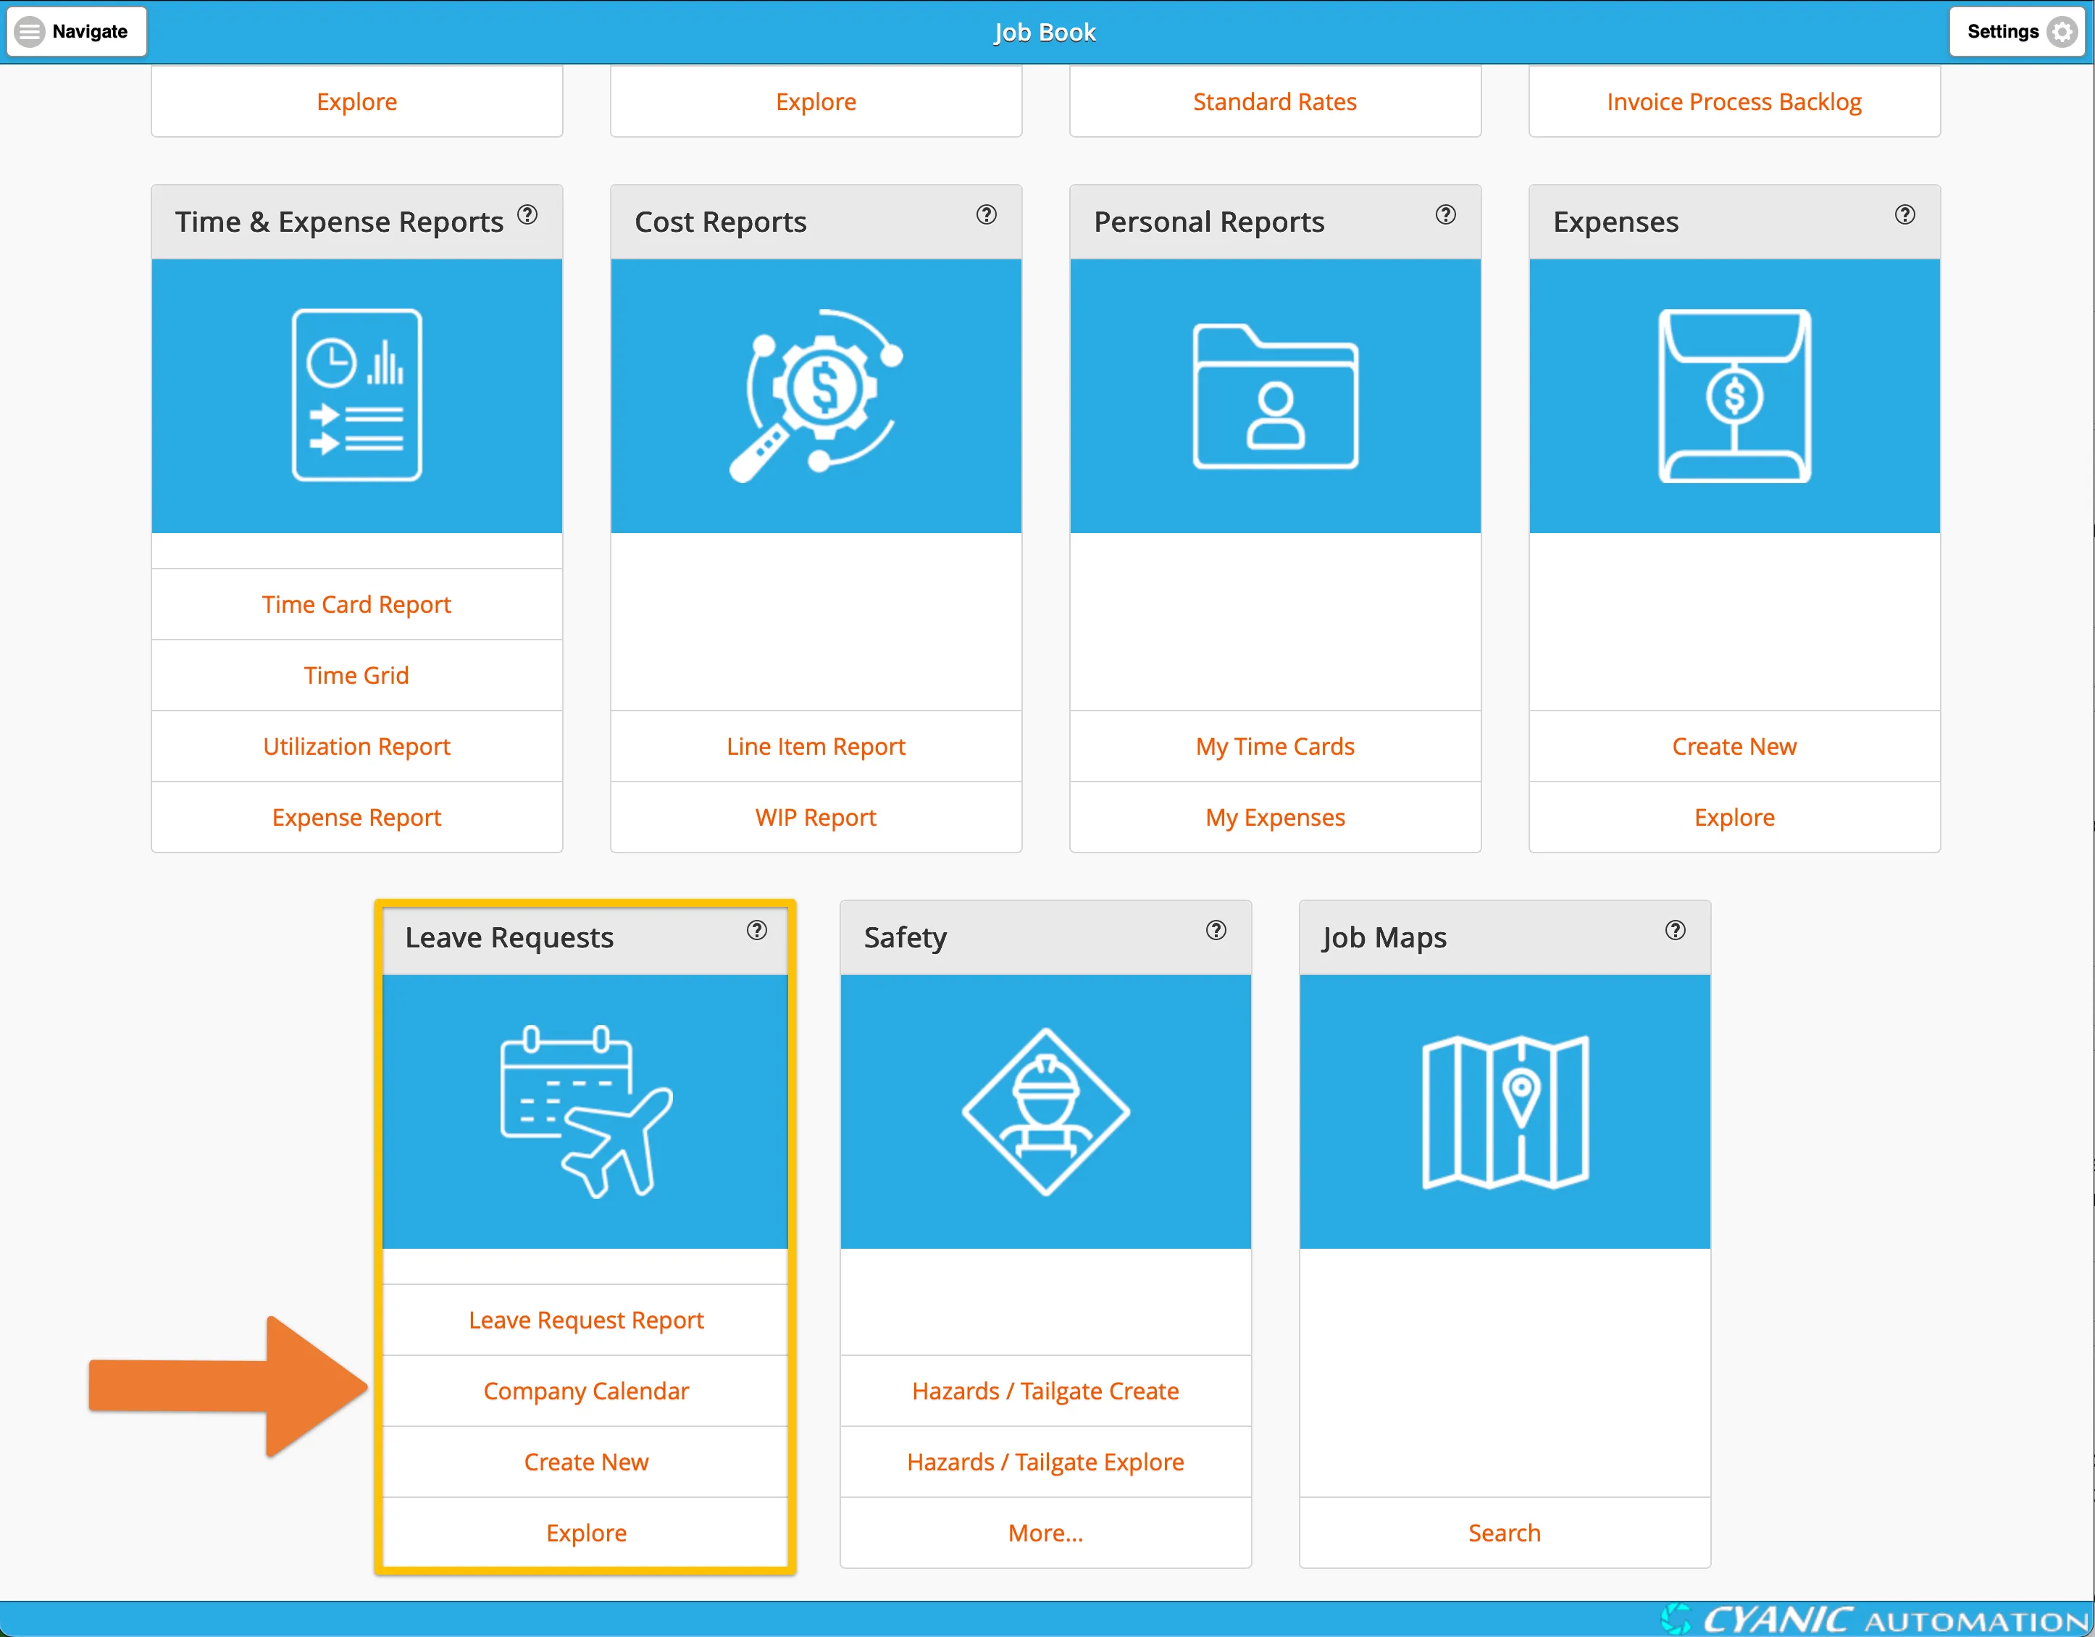Open the Line Item Report

pos(816,746)
